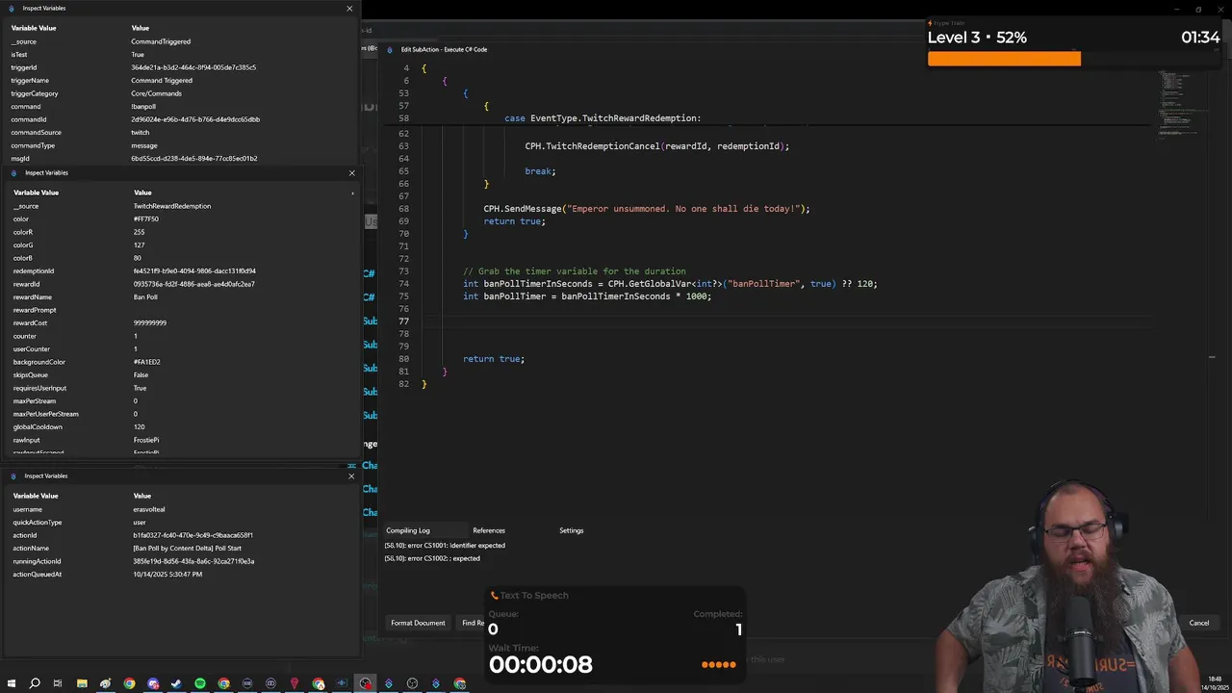This screenshot has height=693, width=1232.
Task: Click the banPollTimerInSeconds declaration on line 74
Action: coord(670,284)
